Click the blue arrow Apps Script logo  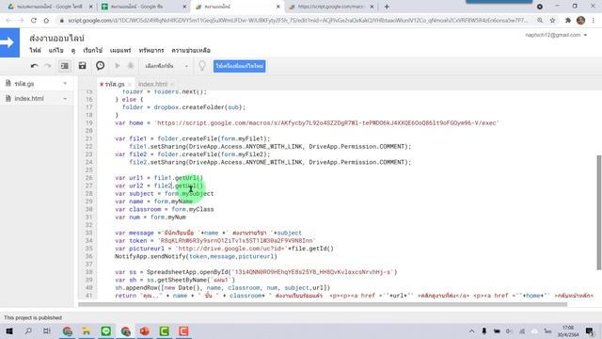[9, 42]
